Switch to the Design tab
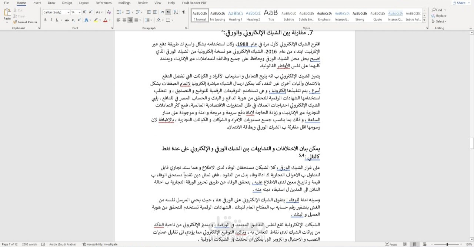Image resolution: width=474 pixels, height=247 pixels. 67,3
